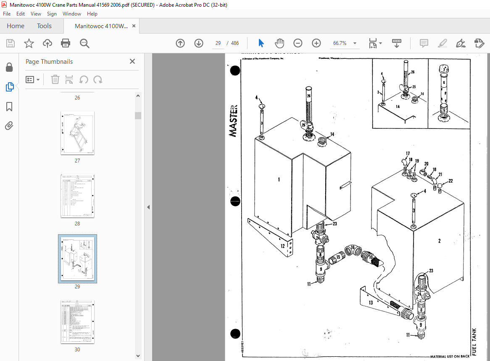The image size is (490, 361).
Task: Click the page break insert icon in thumbnails panel
Action: pyautogui.click(x=69, y=80)
